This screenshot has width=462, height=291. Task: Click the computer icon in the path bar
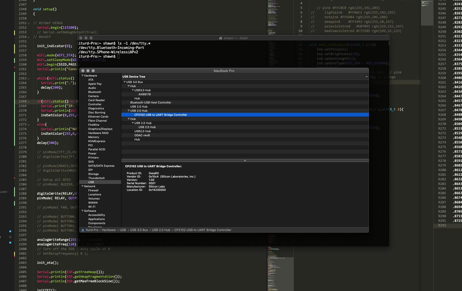click(x=82, y=230)
